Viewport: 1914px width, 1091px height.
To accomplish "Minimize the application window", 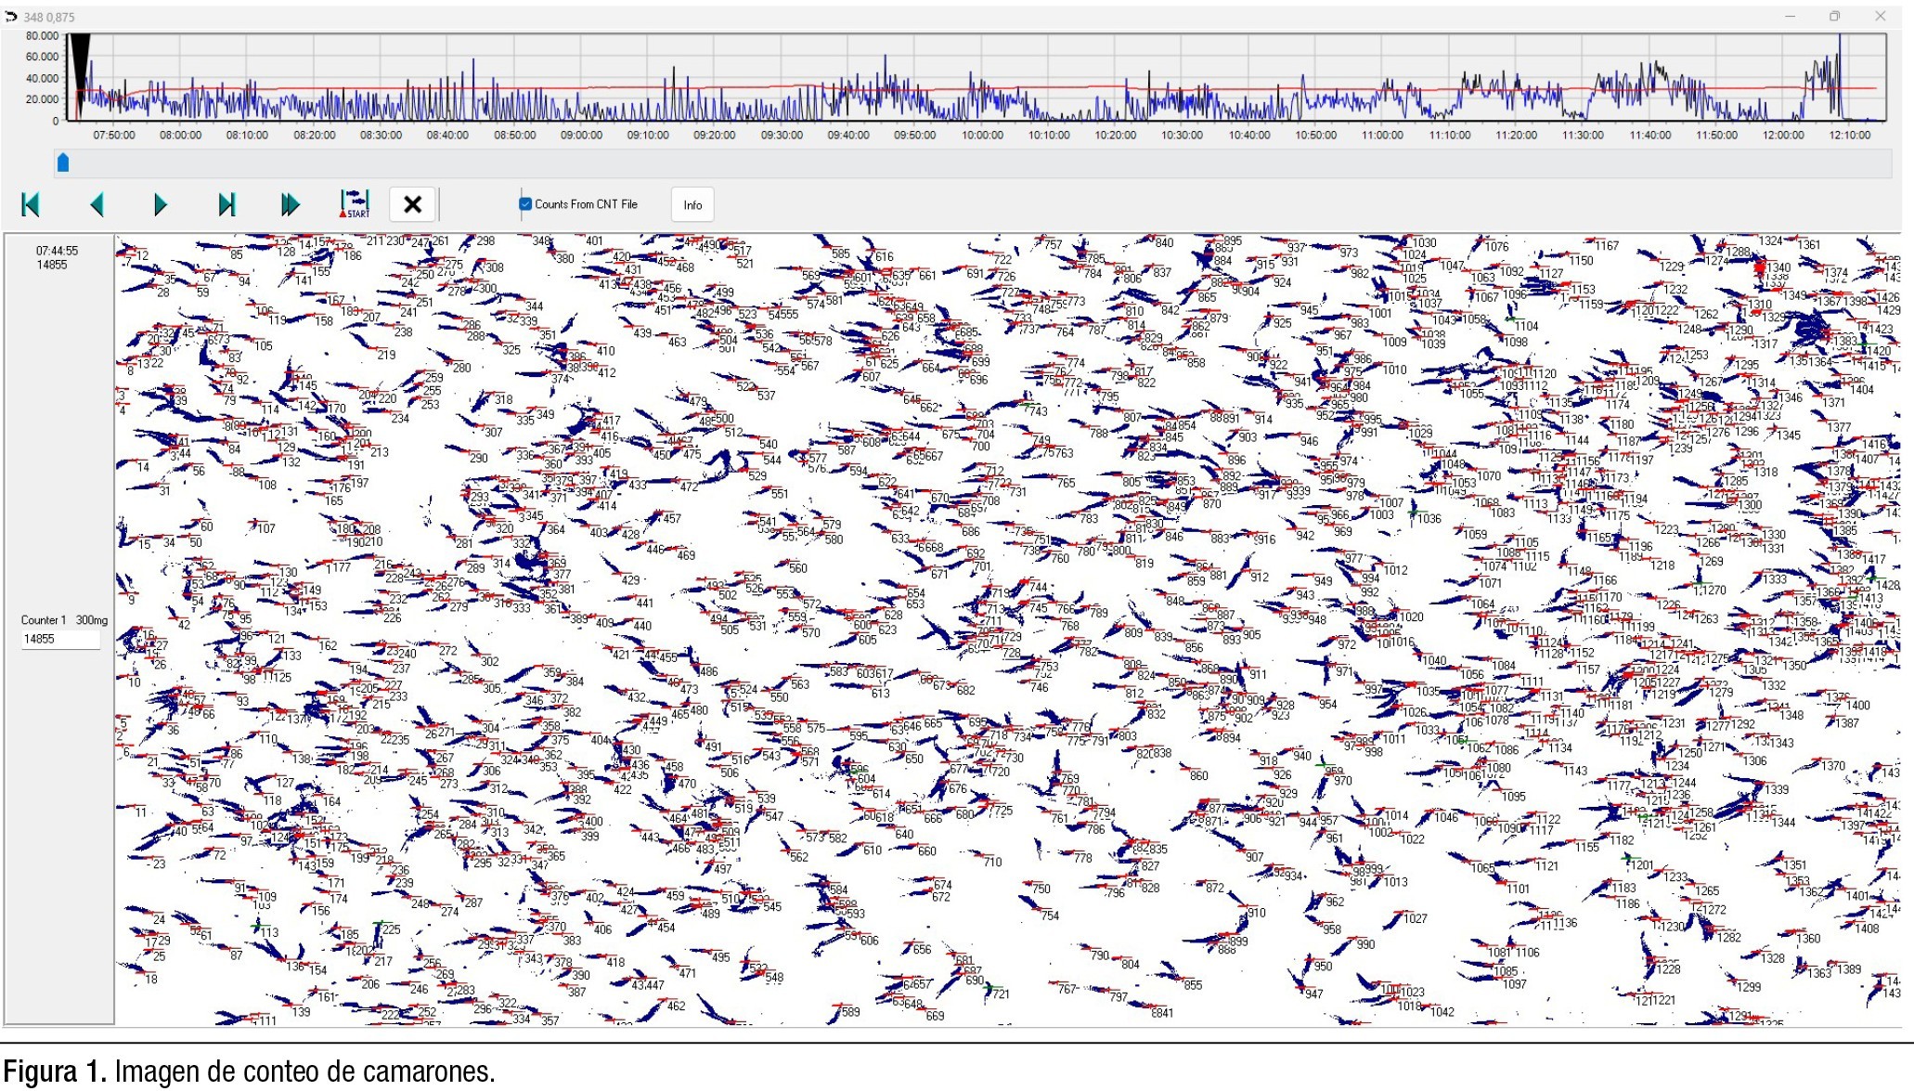I will (x=1790, y=16).
